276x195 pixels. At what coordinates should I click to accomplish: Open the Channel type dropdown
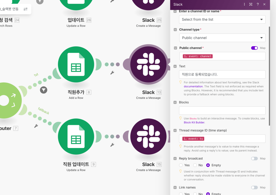(222, 38)
